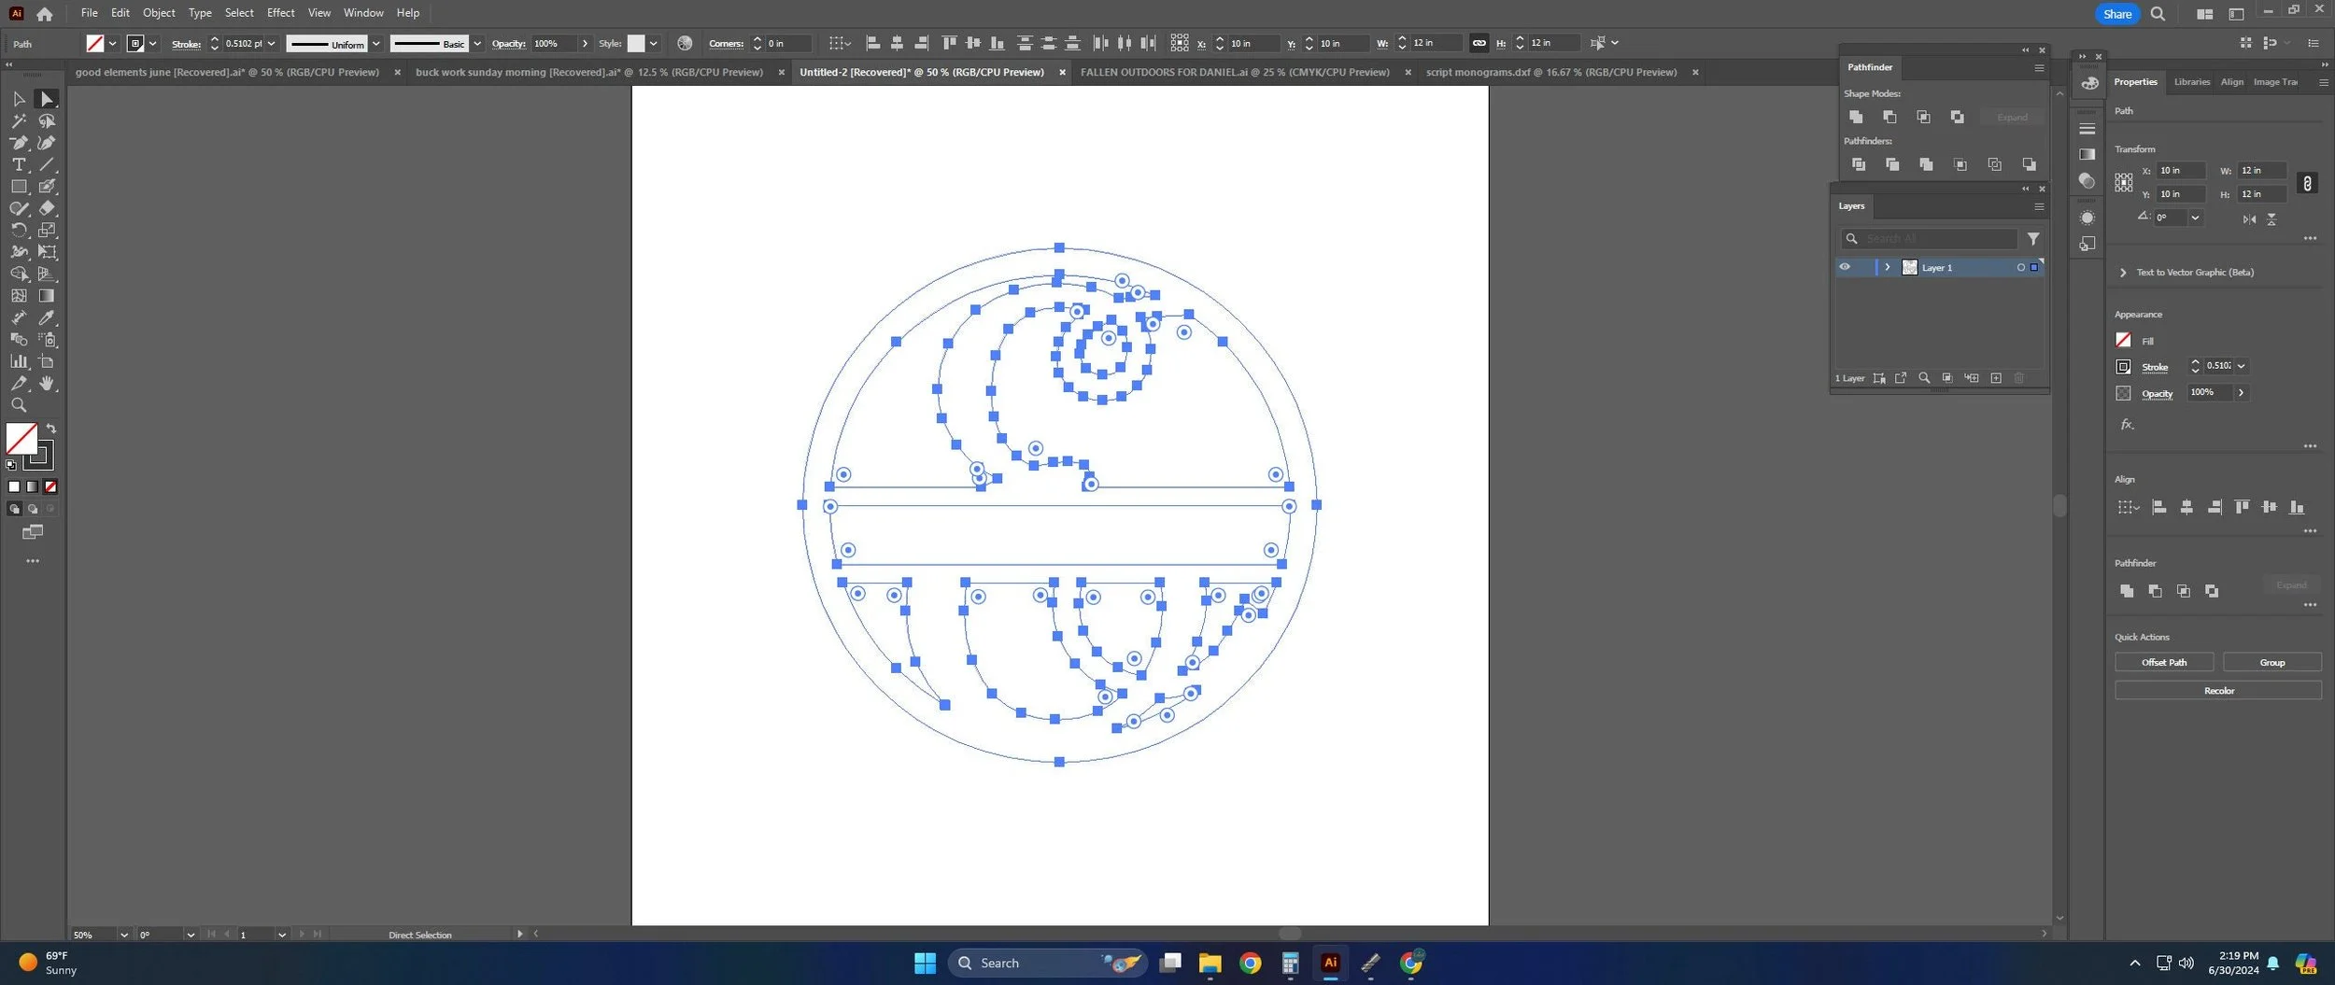Select the Gradient tool
This screenshot has width=2335, height=985.
47,296
